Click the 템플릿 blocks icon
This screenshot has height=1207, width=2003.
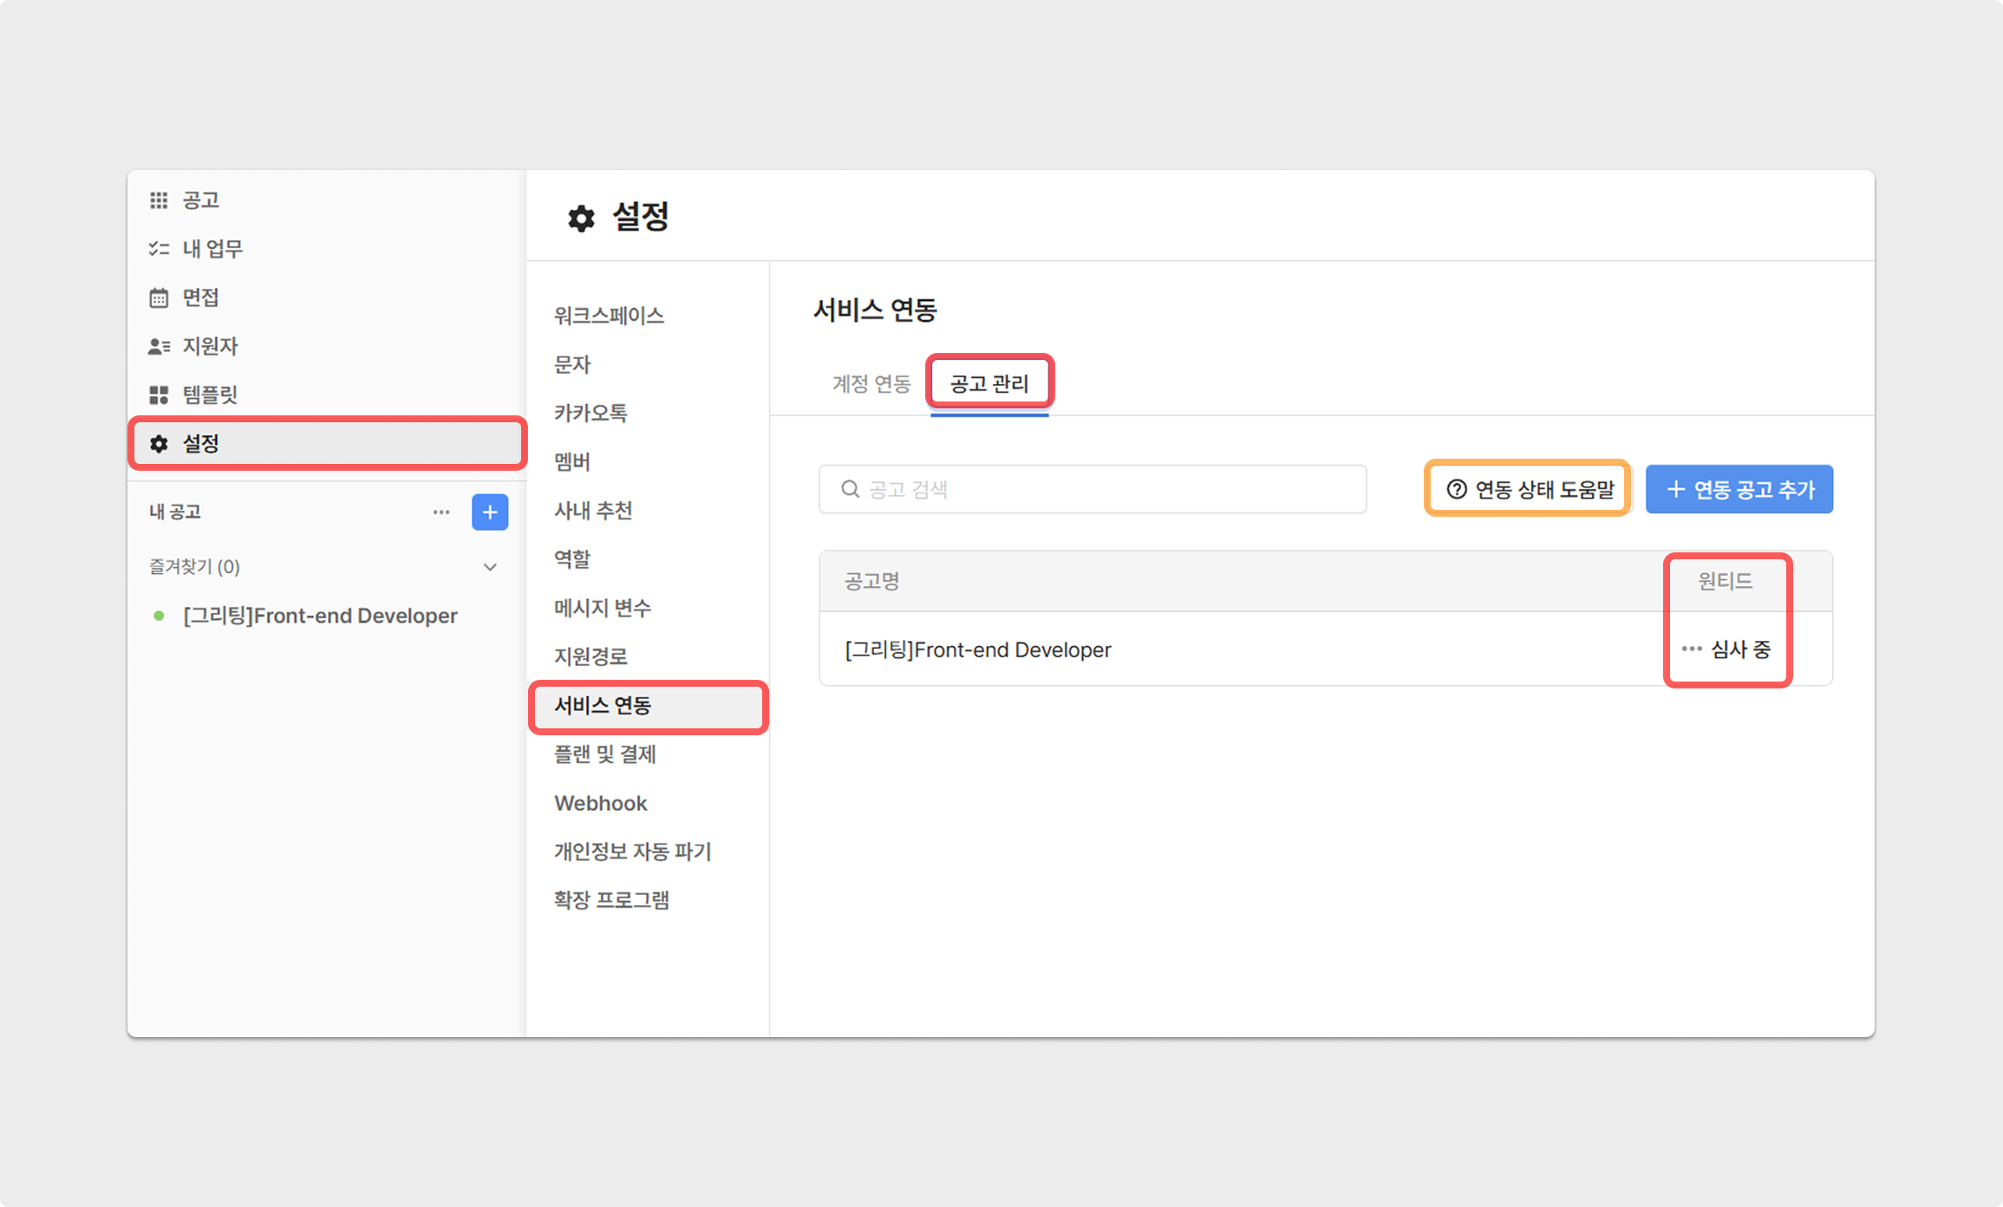coord(159,395)
